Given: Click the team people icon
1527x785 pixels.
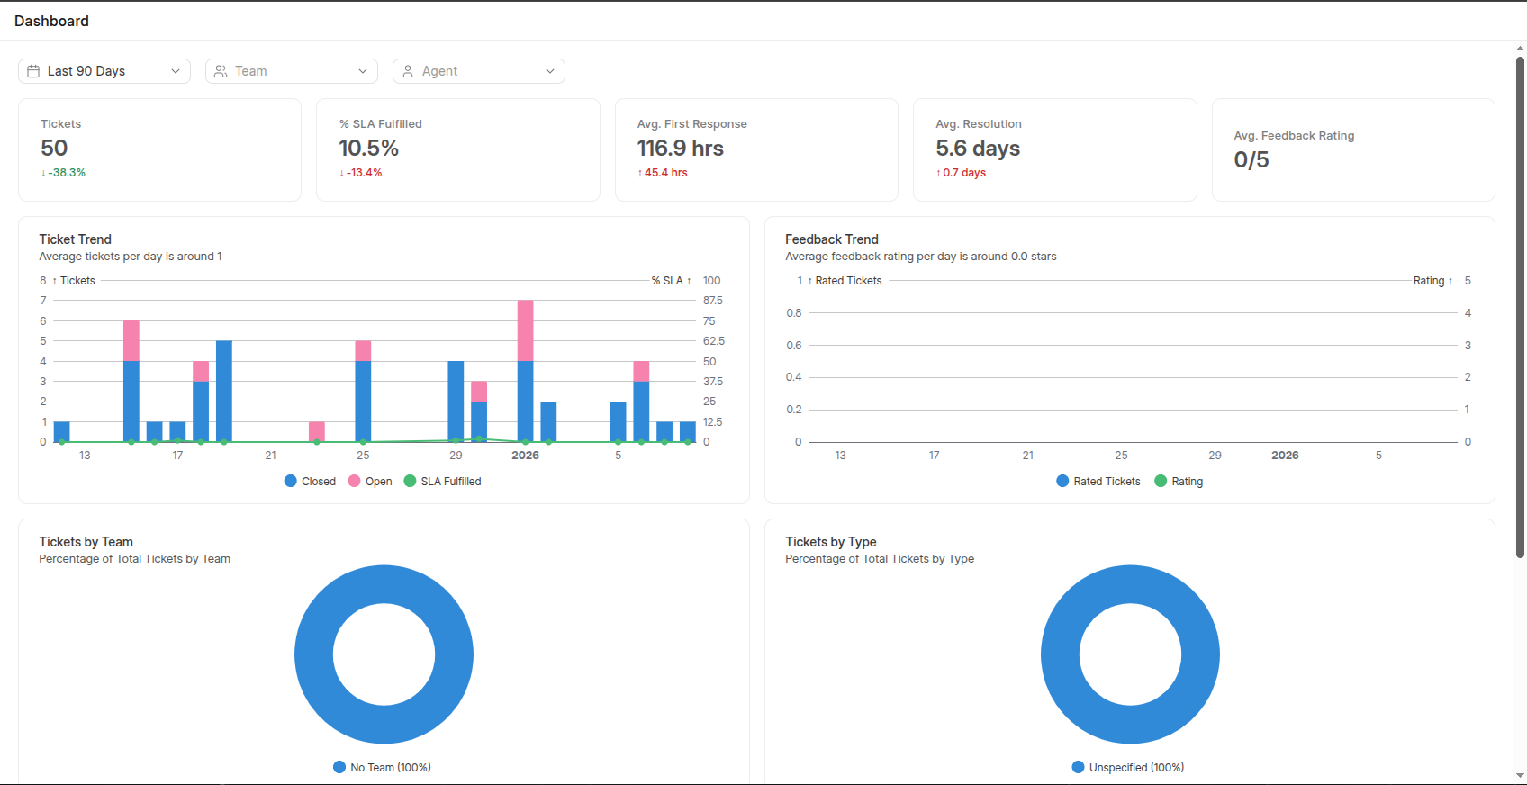Looking at the screenshot, I should point(221,71).
